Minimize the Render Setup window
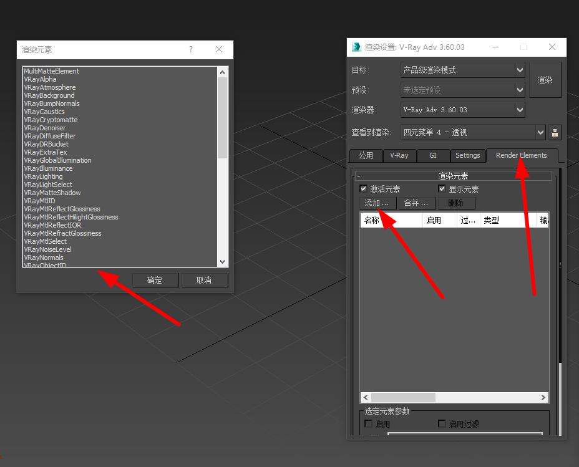The width and height of the screenshot is (579, 467). (495, 47)
